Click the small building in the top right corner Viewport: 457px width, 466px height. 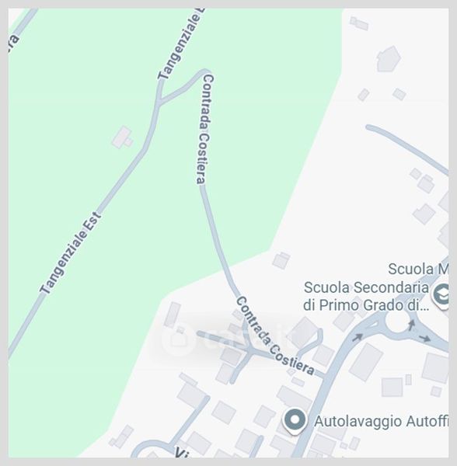point(359,24)
